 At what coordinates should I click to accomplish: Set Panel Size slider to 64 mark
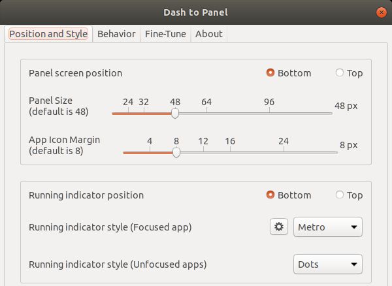click(x=206, y=113)
